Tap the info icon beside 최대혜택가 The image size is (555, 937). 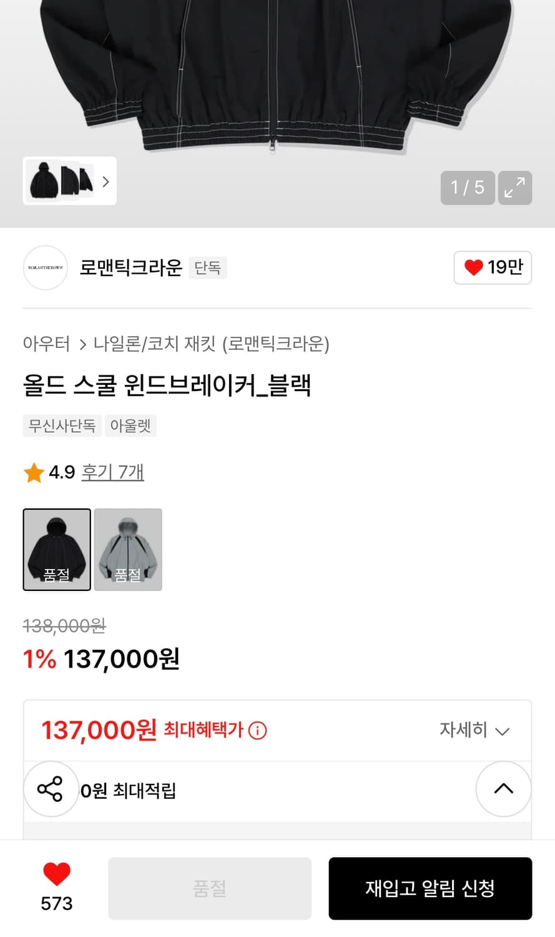[257, 730]
